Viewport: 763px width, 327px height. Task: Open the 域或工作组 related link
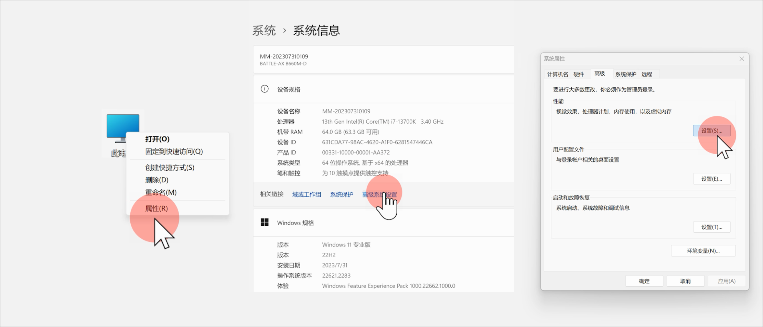[x=307, y=194]
